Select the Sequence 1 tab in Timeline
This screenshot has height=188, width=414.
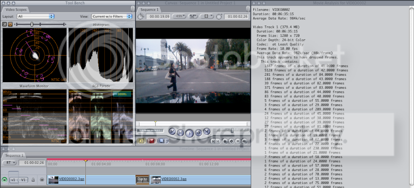tap(14, 155)
